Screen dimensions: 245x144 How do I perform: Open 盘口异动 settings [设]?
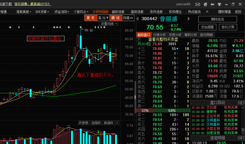pos(241,103)
